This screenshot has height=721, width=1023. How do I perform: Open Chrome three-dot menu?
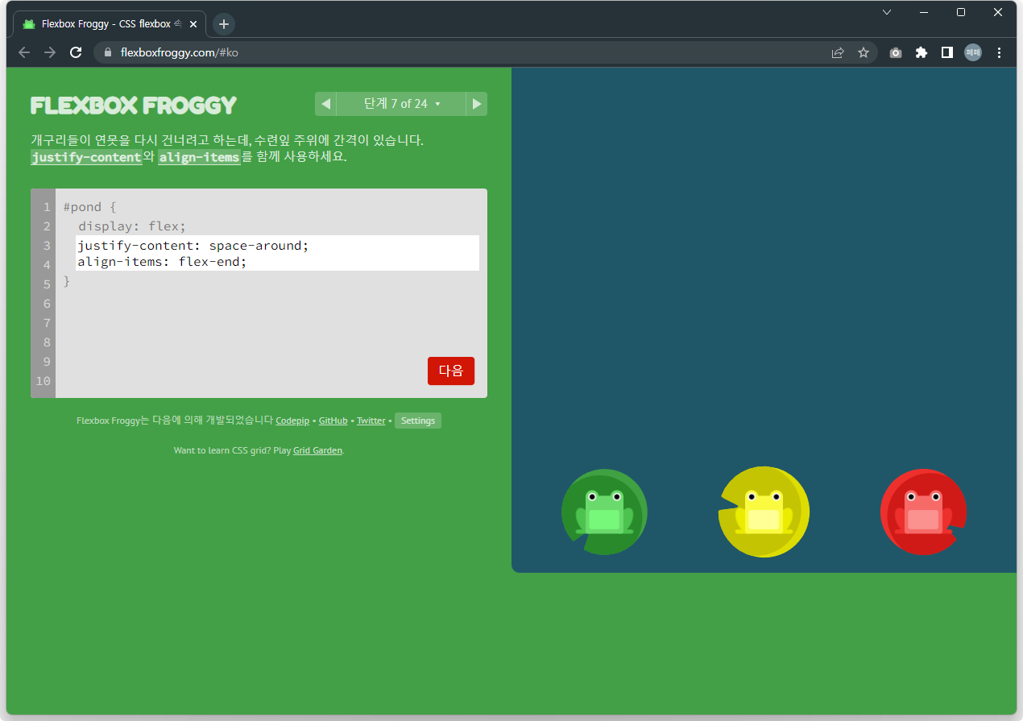[x=1000, y=52]
